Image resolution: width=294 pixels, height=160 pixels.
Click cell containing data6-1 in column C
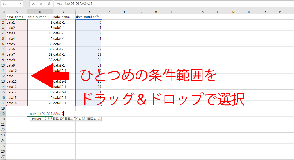[x=64, y=49]
